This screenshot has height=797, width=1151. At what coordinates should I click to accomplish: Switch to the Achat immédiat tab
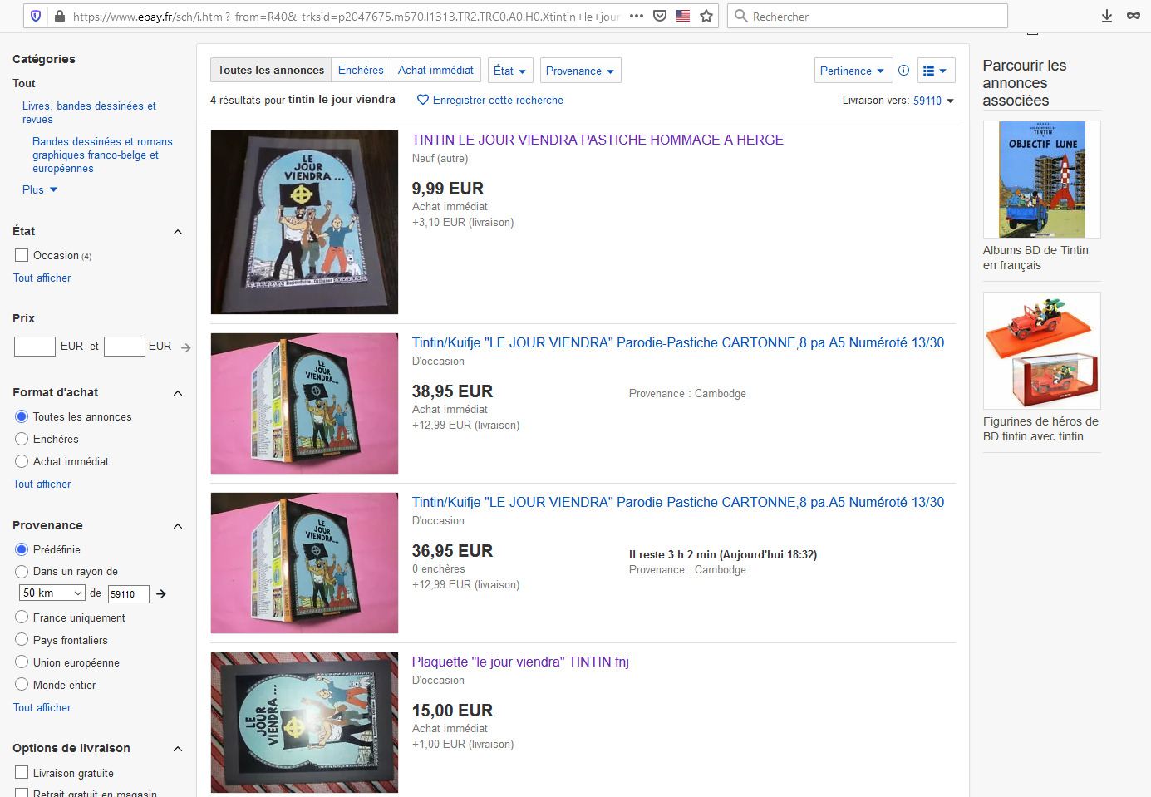click(435, 70)
